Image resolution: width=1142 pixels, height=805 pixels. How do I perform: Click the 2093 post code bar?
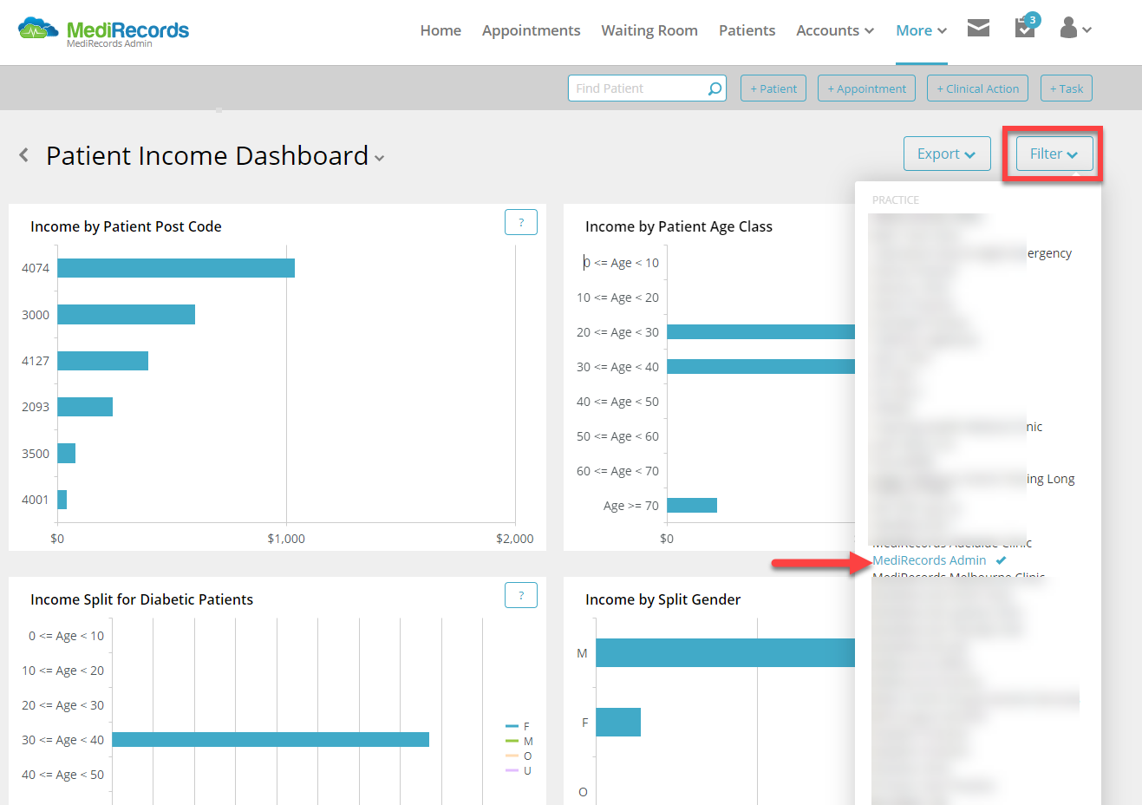pos(85,407)
